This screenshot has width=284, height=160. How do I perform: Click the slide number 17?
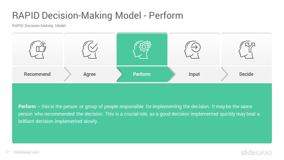[7, 152]
